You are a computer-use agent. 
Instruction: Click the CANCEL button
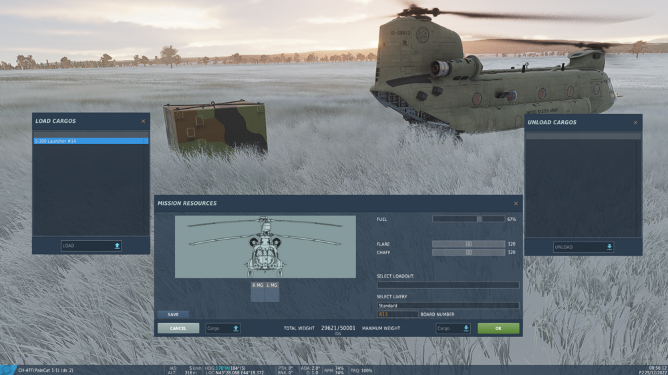pyautogui.click(x=178, y=328)
